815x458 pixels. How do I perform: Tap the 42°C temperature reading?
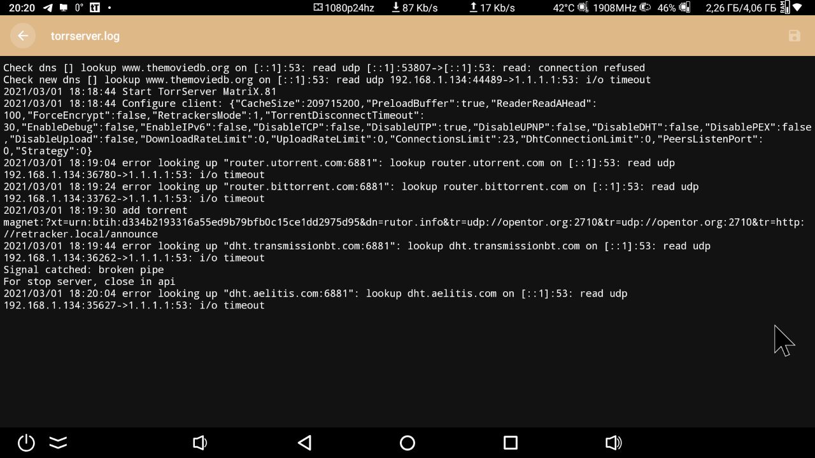click(x=563, y=8)
